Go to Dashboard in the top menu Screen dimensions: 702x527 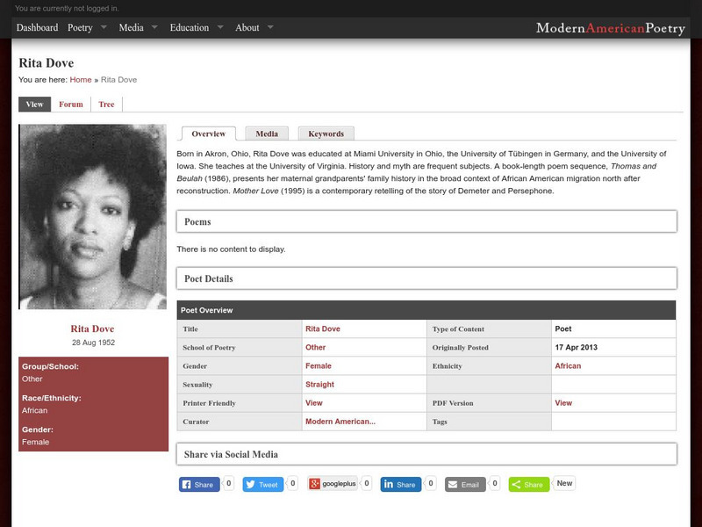point(37,27)
